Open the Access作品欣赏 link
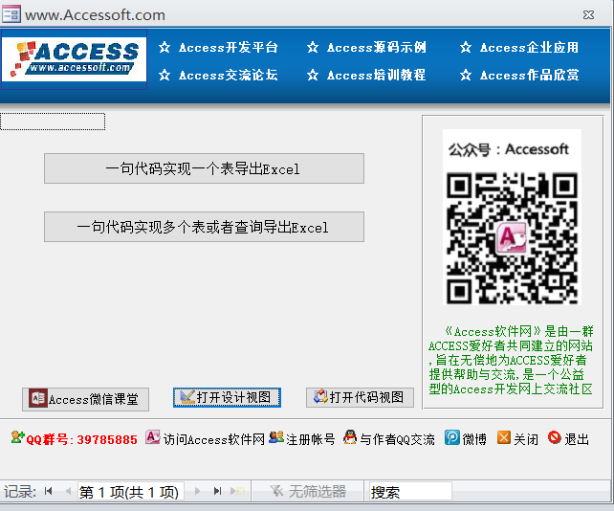The image size is (614, 511). coord(529,75)
